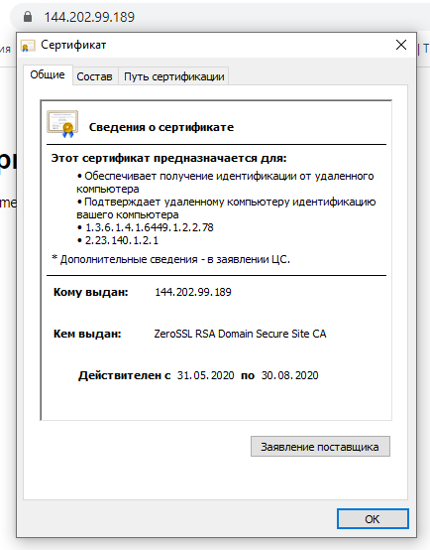Image resolution: width=430 pixels, height=550 pixels.
Task: Click the Этот сертификат предназначается для heading
Action: [168, 158]
